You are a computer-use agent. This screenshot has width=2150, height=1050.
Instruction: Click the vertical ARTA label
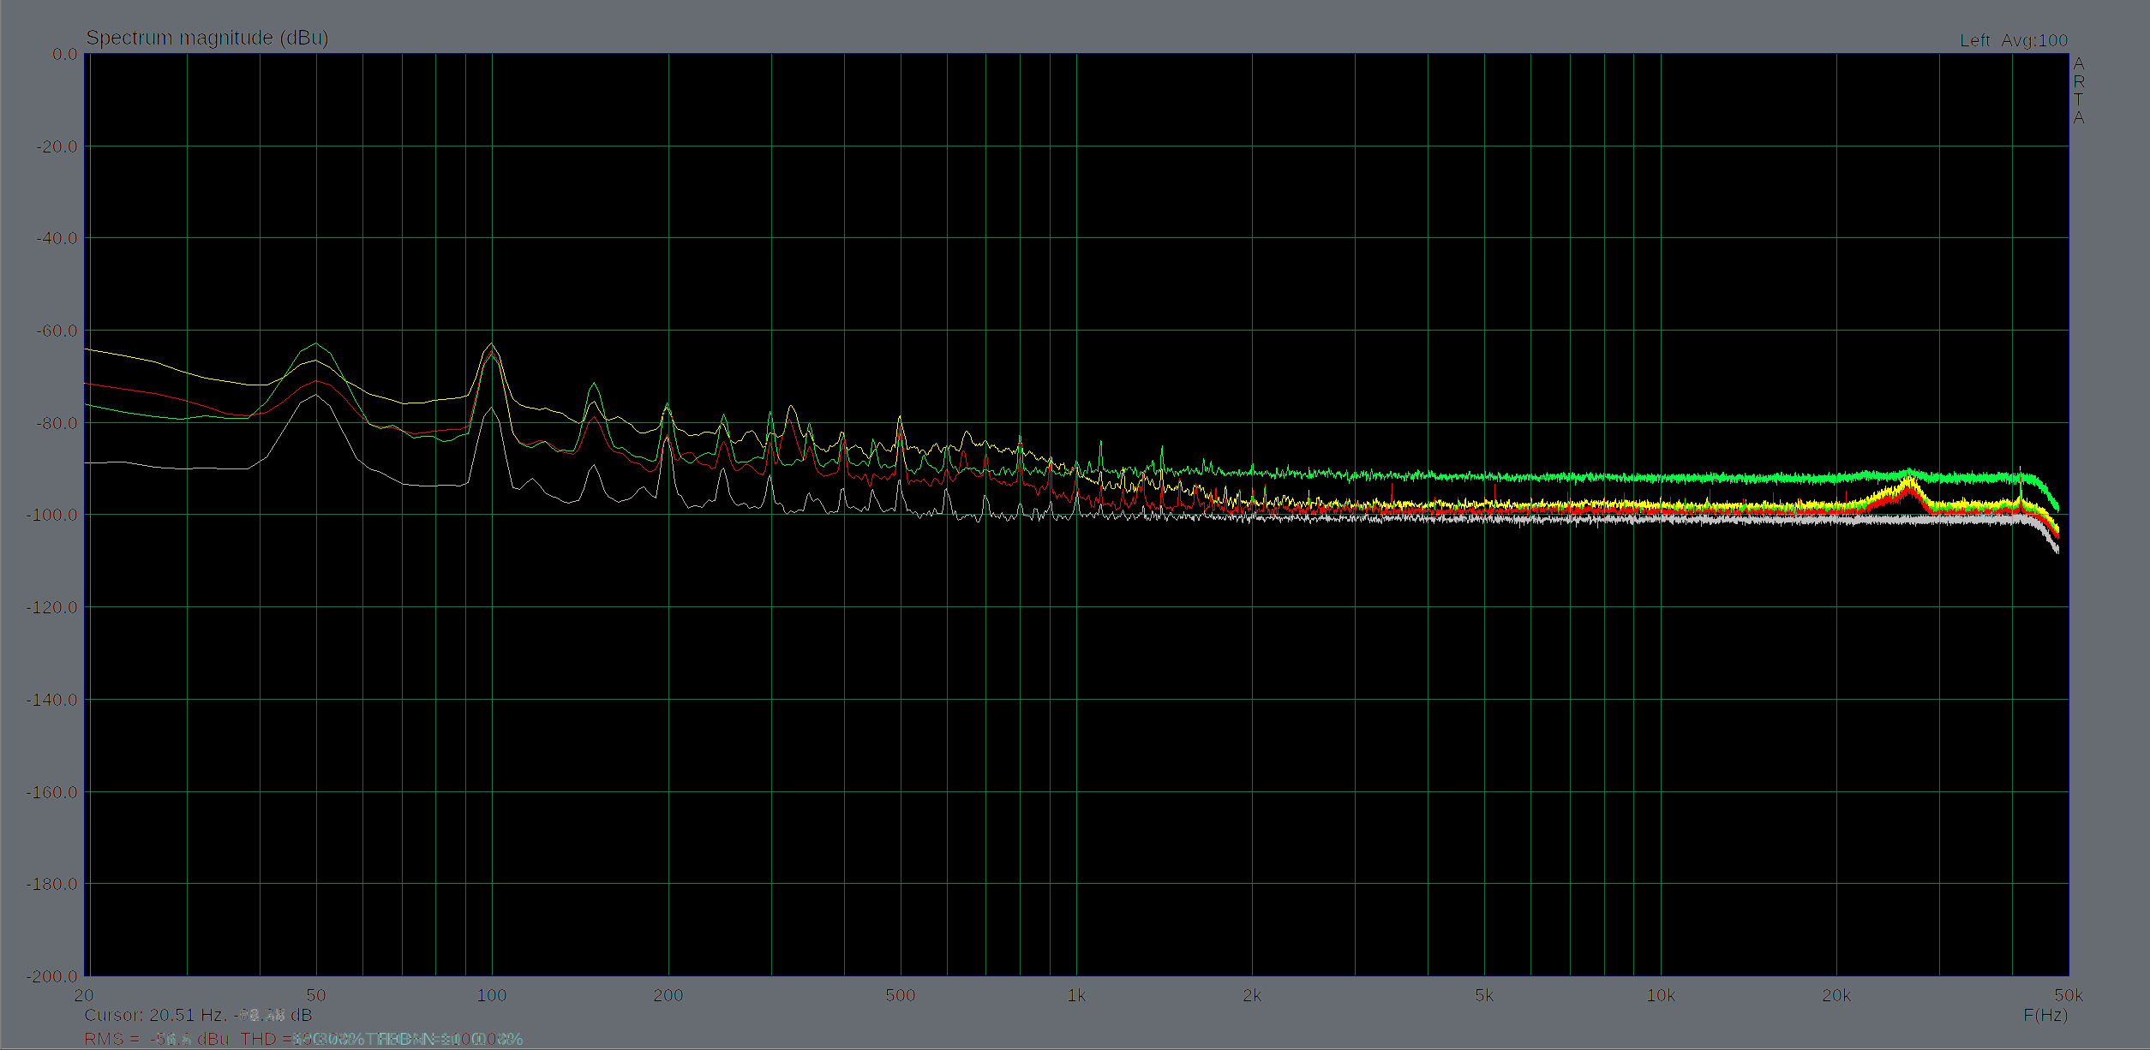2079,91
